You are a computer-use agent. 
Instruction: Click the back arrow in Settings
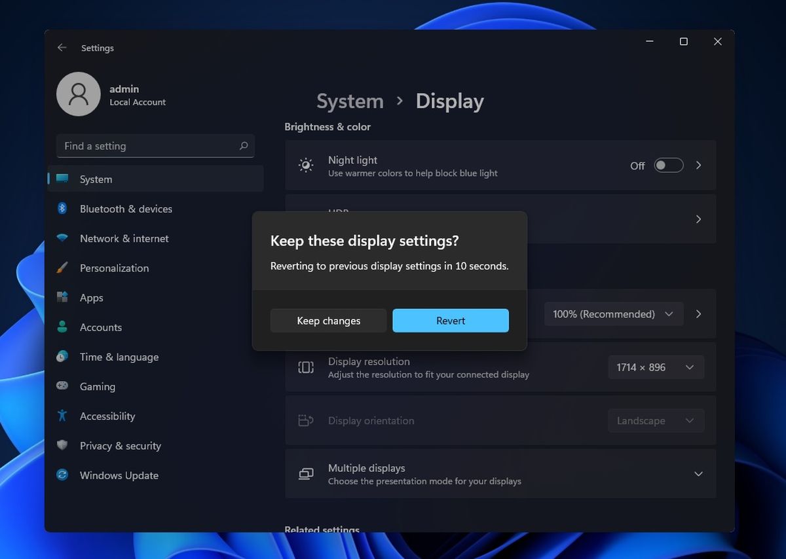tap(62, 47)
